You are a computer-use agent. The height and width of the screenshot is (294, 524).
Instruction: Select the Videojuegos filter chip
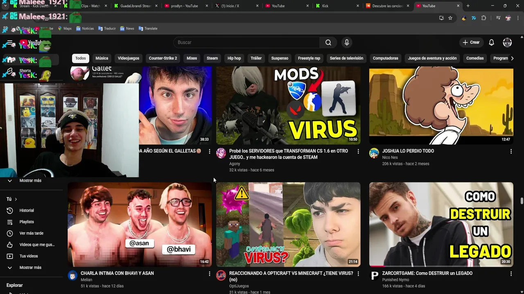[x=129, y=58]
